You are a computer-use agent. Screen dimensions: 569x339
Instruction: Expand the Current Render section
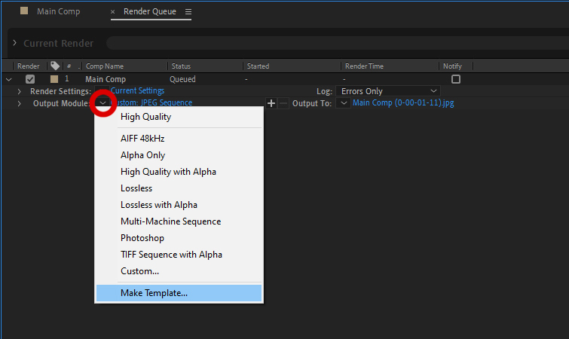point(14,44)
